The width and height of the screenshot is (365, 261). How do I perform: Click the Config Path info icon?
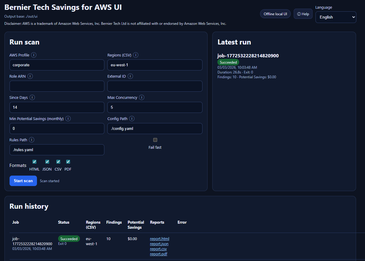pos(132,119)
